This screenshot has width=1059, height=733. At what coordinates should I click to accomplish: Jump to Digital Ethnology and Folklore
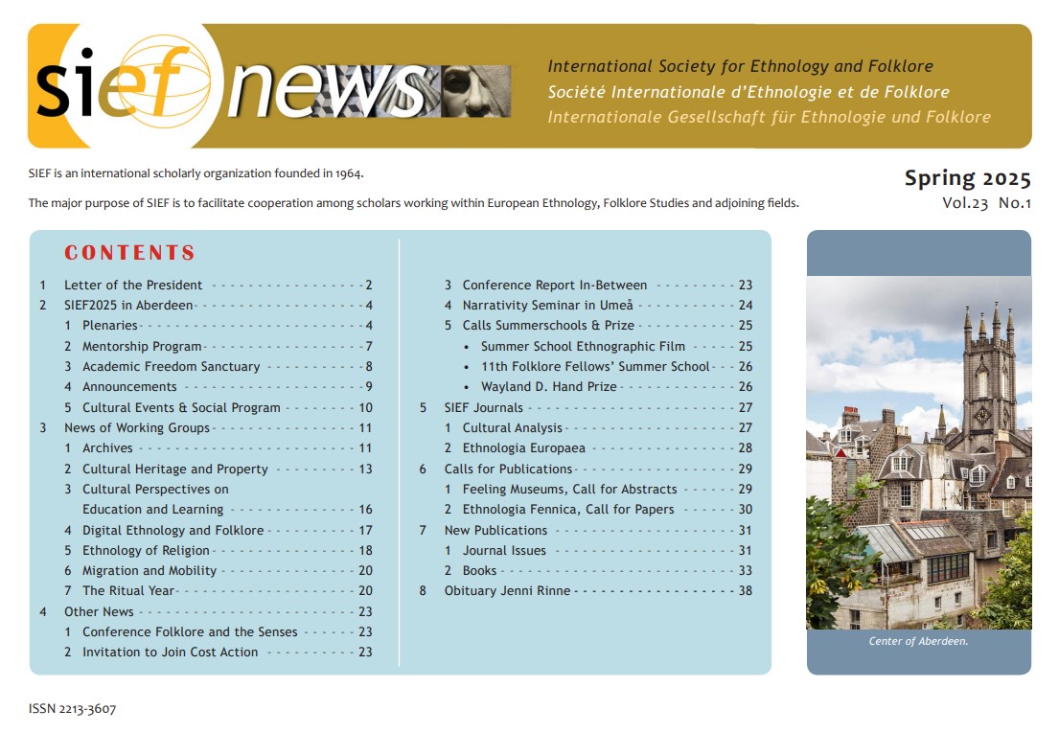[x=173, y=530]
